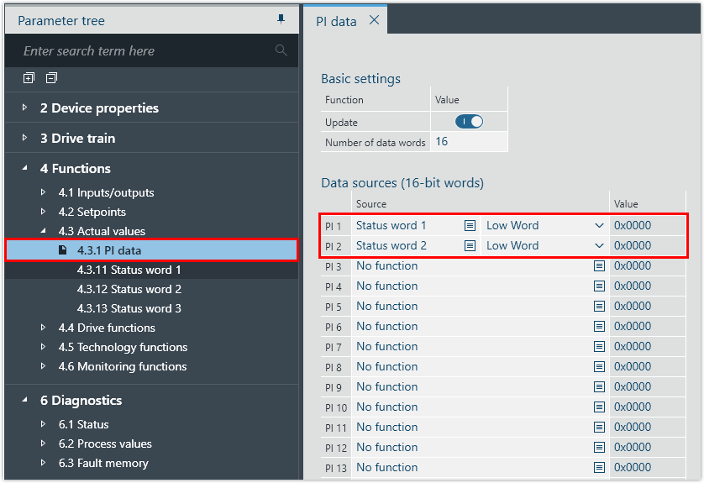The height and width of the screenshot is (483, 704).
Task: Open source list icon for PI 7
Action: 599,346
